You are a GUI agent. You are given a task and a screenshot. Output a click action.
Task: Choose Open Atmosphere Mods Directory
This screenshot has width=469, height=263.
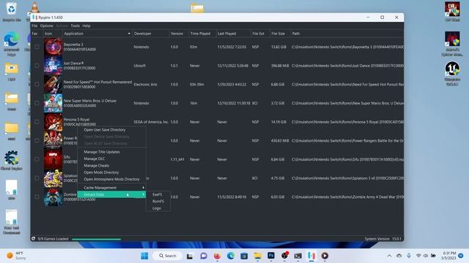[111, 179]
